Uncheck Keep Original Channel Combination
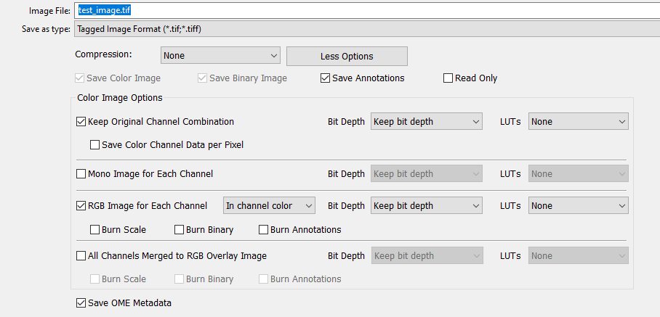Image resolution: width=660 pixels, height=317 pixels. coord(81,122)
